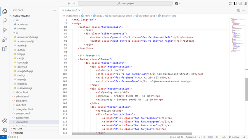Change file encoding UTF-8

[x=202, y=137]
